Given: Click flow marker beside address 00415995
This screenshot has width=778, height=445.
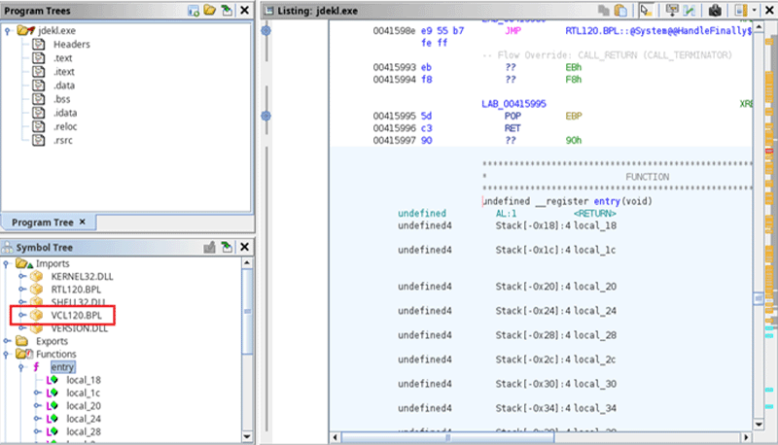Looking at the screenshot, I should coord(265,116).
